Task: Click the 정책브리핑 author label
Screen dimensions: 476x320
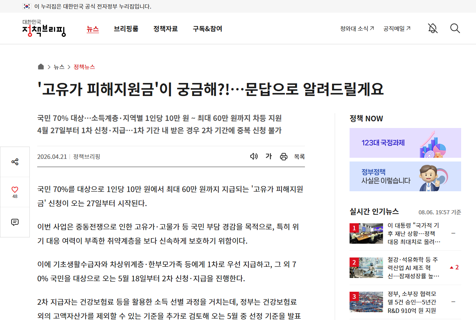Action: [x=87, y=157]
